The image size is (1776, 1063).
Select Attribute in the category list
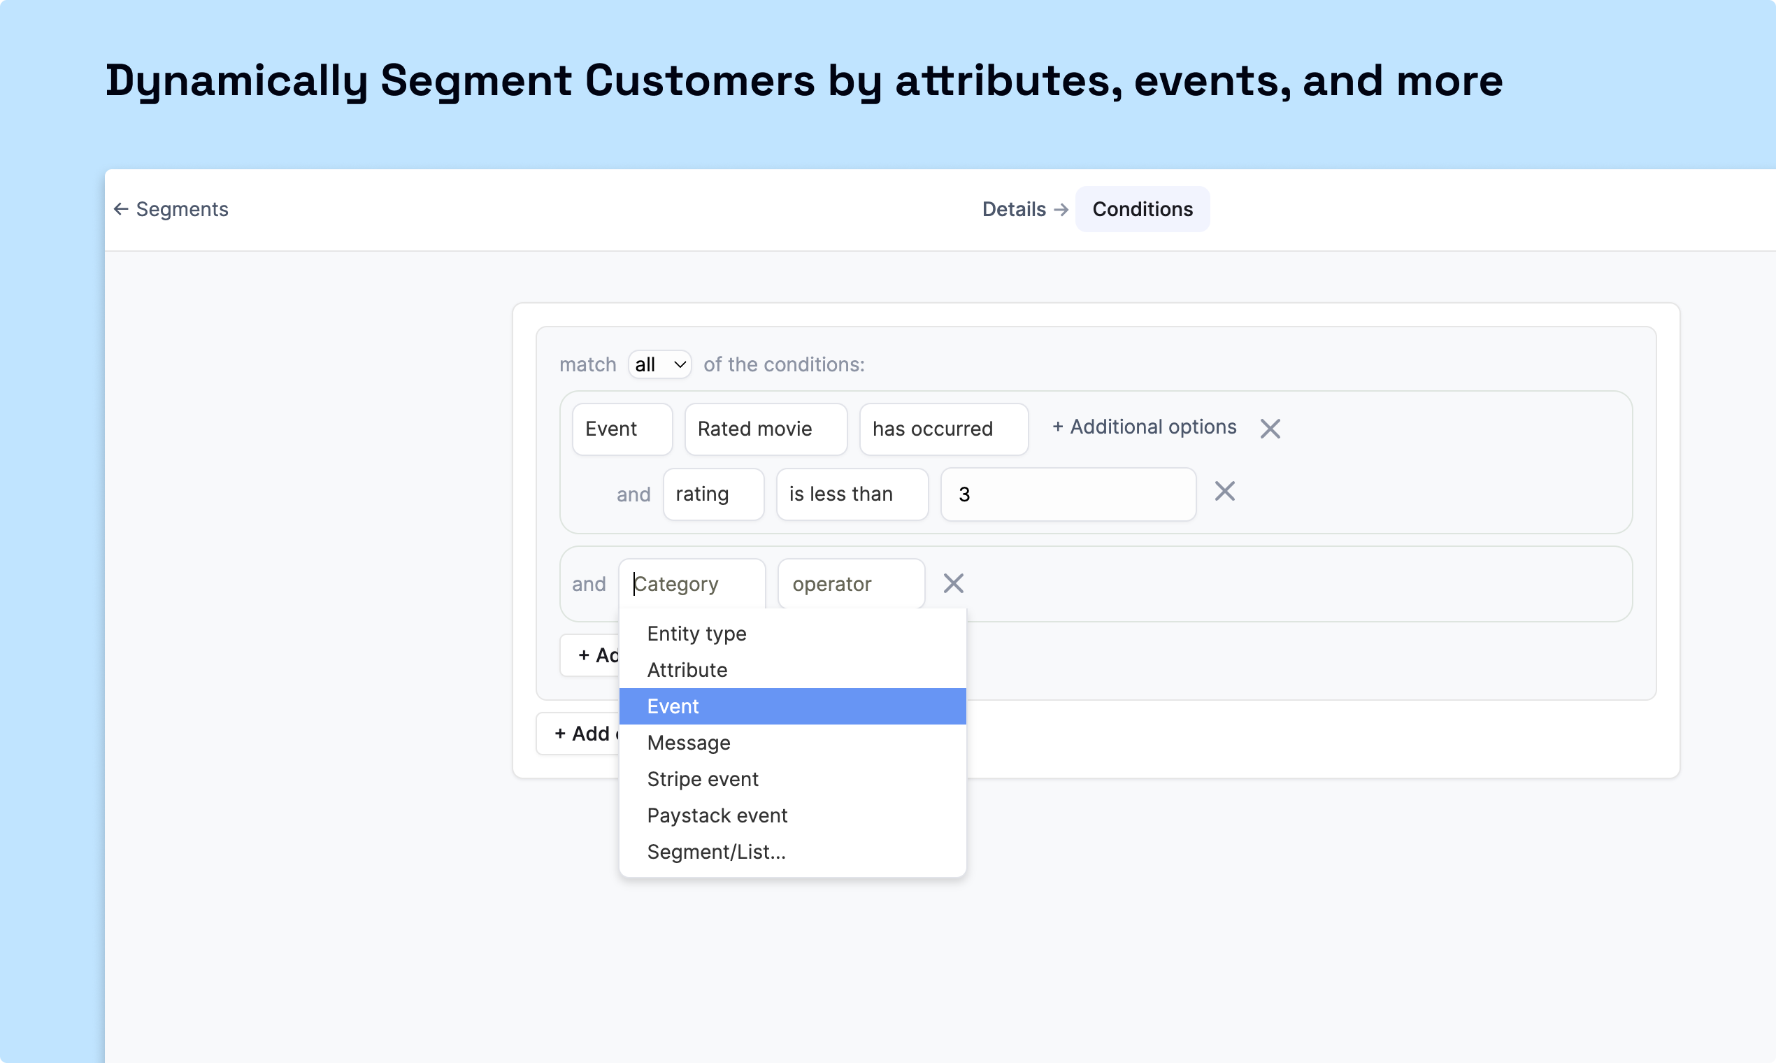[x=687, y=670]
